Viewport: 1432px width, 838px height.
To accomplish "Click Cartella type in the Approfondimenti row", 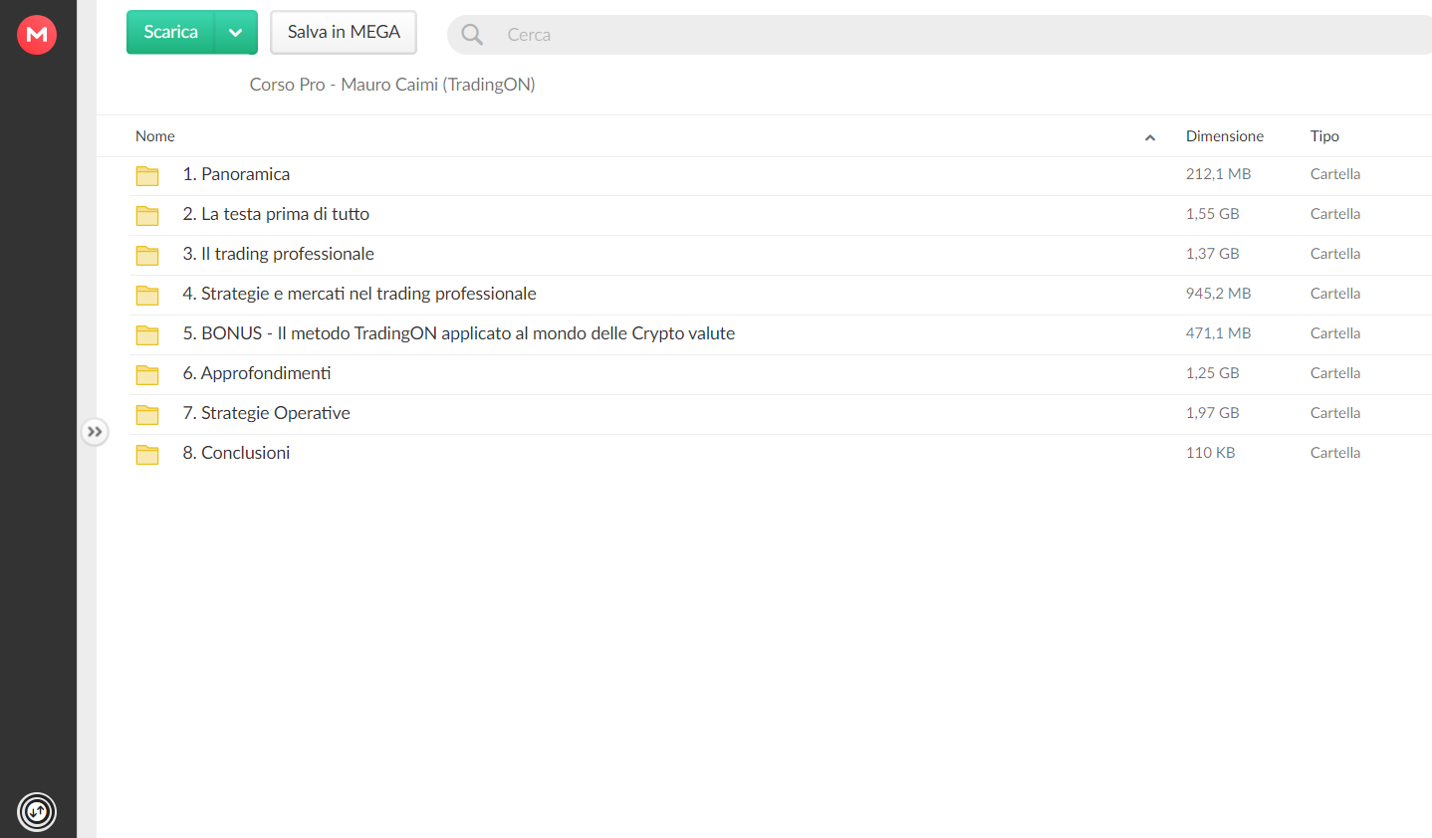I will coord(1335,373).
